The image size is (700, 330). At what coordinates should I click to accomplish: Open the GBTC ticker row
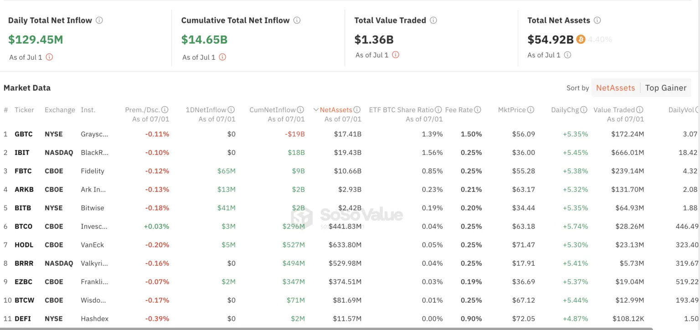(23, 134)
